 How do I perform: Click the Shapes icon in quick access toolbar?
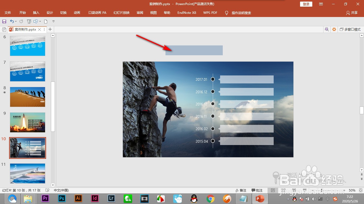[36, 21]
